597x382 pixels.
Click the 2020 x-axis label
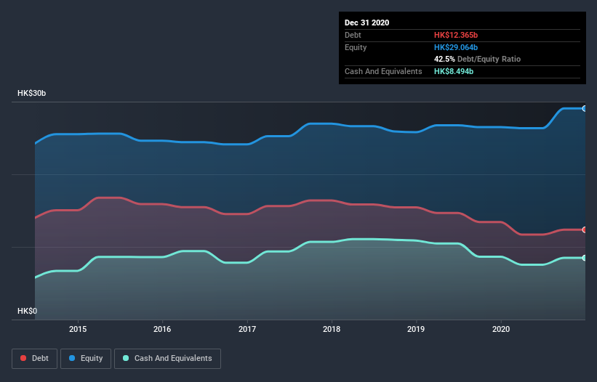(501, 329)
